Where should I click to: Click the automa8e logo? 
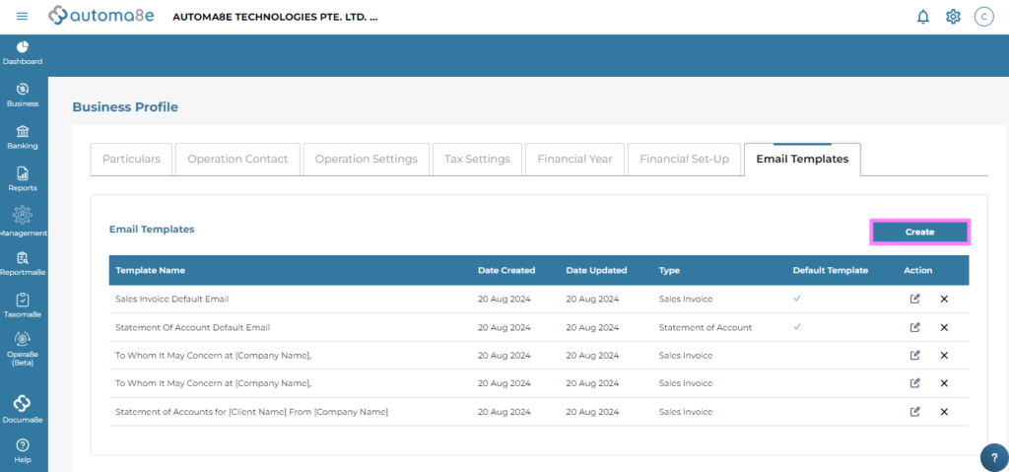[x=101, y=16]
